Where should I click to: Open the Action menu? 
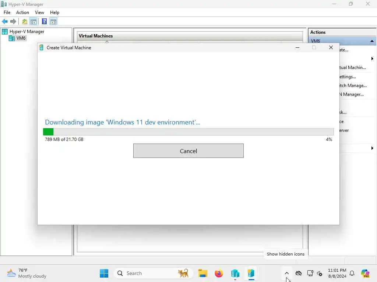coord(22,12)
